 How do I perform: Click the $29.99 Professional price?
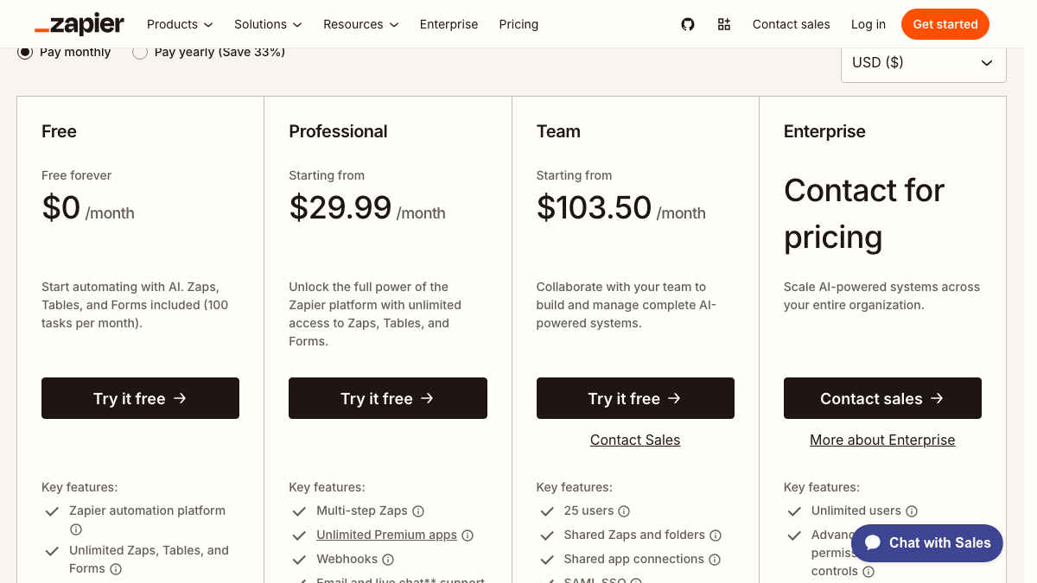(x=340, y=208)
